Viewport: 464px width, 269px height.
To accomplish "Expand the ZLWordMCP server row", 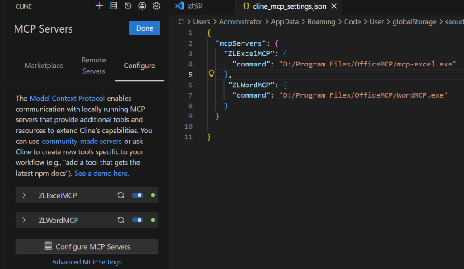I will point(24,220).
